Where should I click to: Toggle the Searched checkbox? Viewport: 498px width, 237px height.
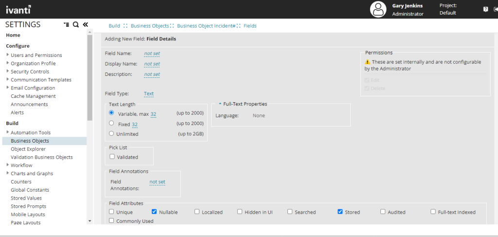point(290,212)
